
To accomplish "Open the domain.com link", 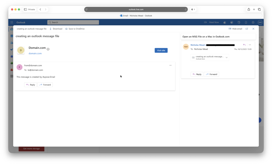I will (35, 53).
